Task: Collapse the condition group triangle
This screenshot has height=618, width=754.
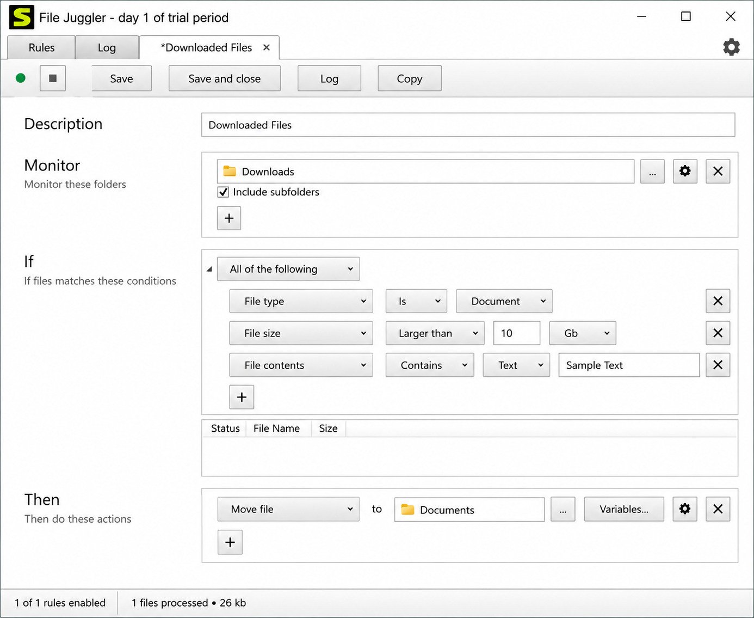Action: (x=209, y=269)
